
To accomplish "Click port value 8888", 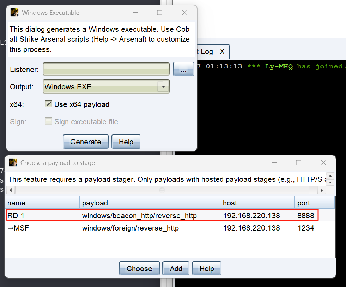I will [x=306, y=215].
